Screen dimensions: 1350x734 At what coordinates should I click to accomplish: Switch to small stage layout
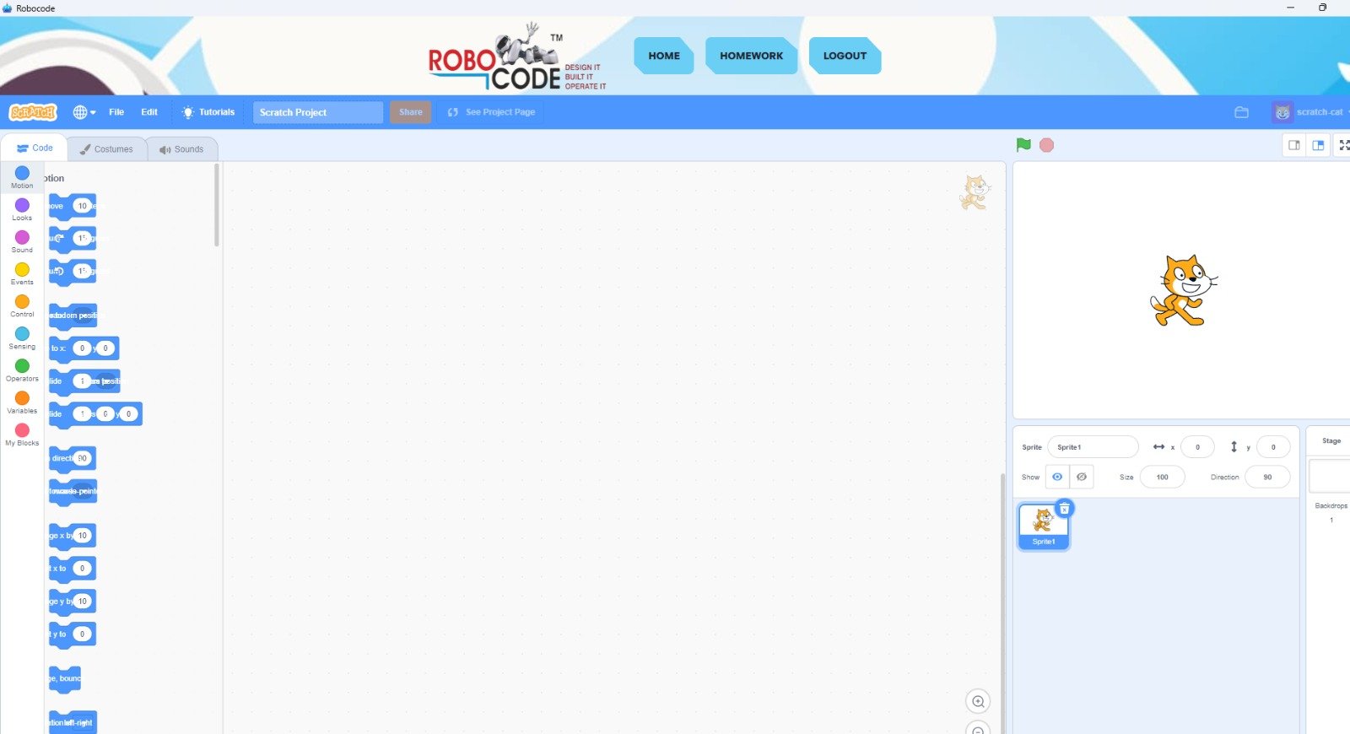click(1293, 145)
